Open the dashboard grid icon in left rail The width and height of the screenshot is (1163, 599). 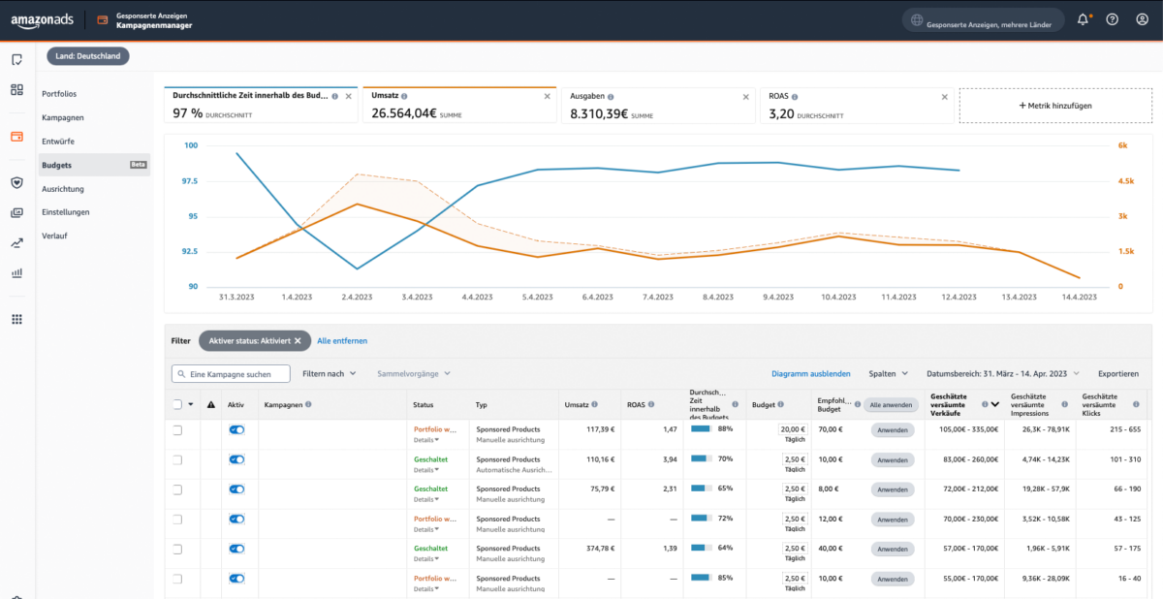click(16, 89)
